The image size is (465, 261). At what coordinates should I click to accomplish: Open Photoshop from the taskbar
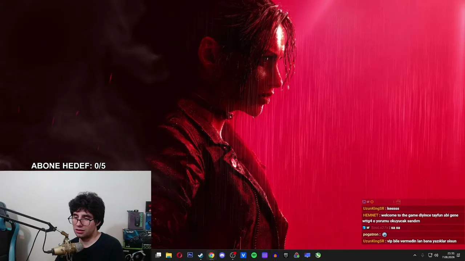coord(190,255)
